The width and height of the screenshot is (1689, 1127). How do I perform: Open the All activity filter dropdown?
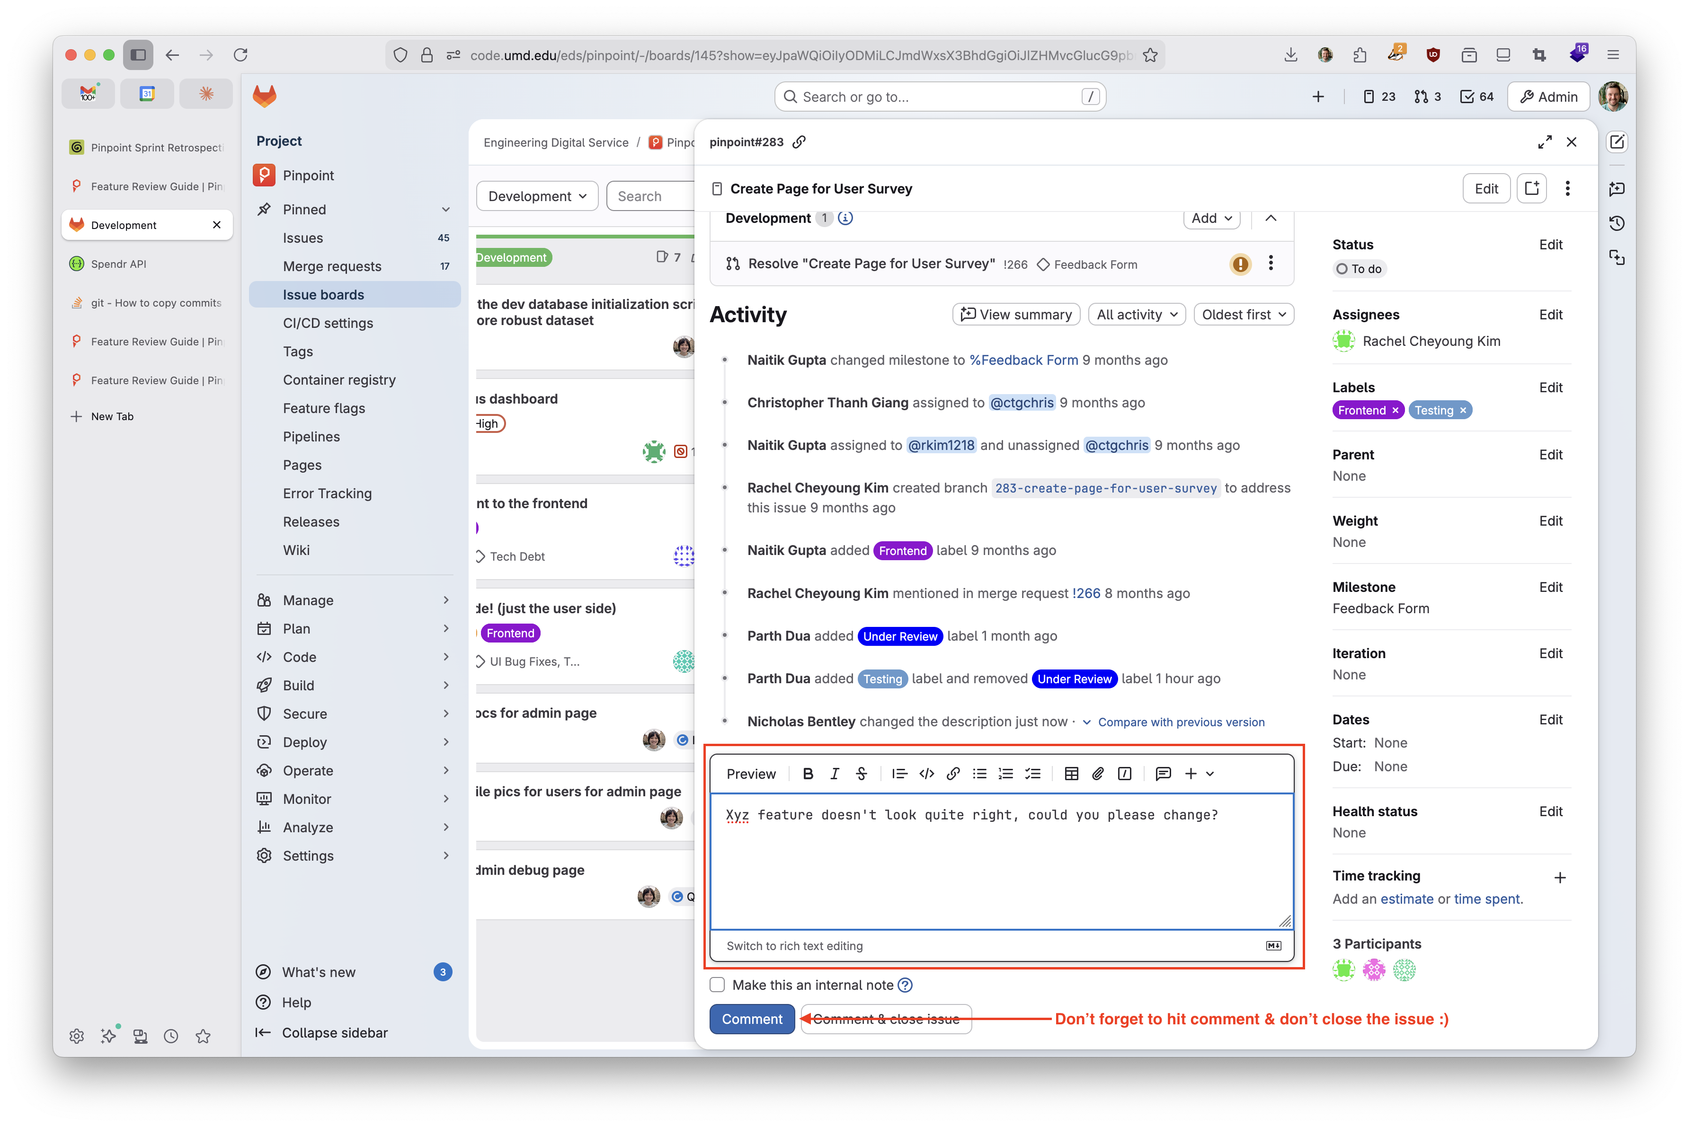(1136, 314)
